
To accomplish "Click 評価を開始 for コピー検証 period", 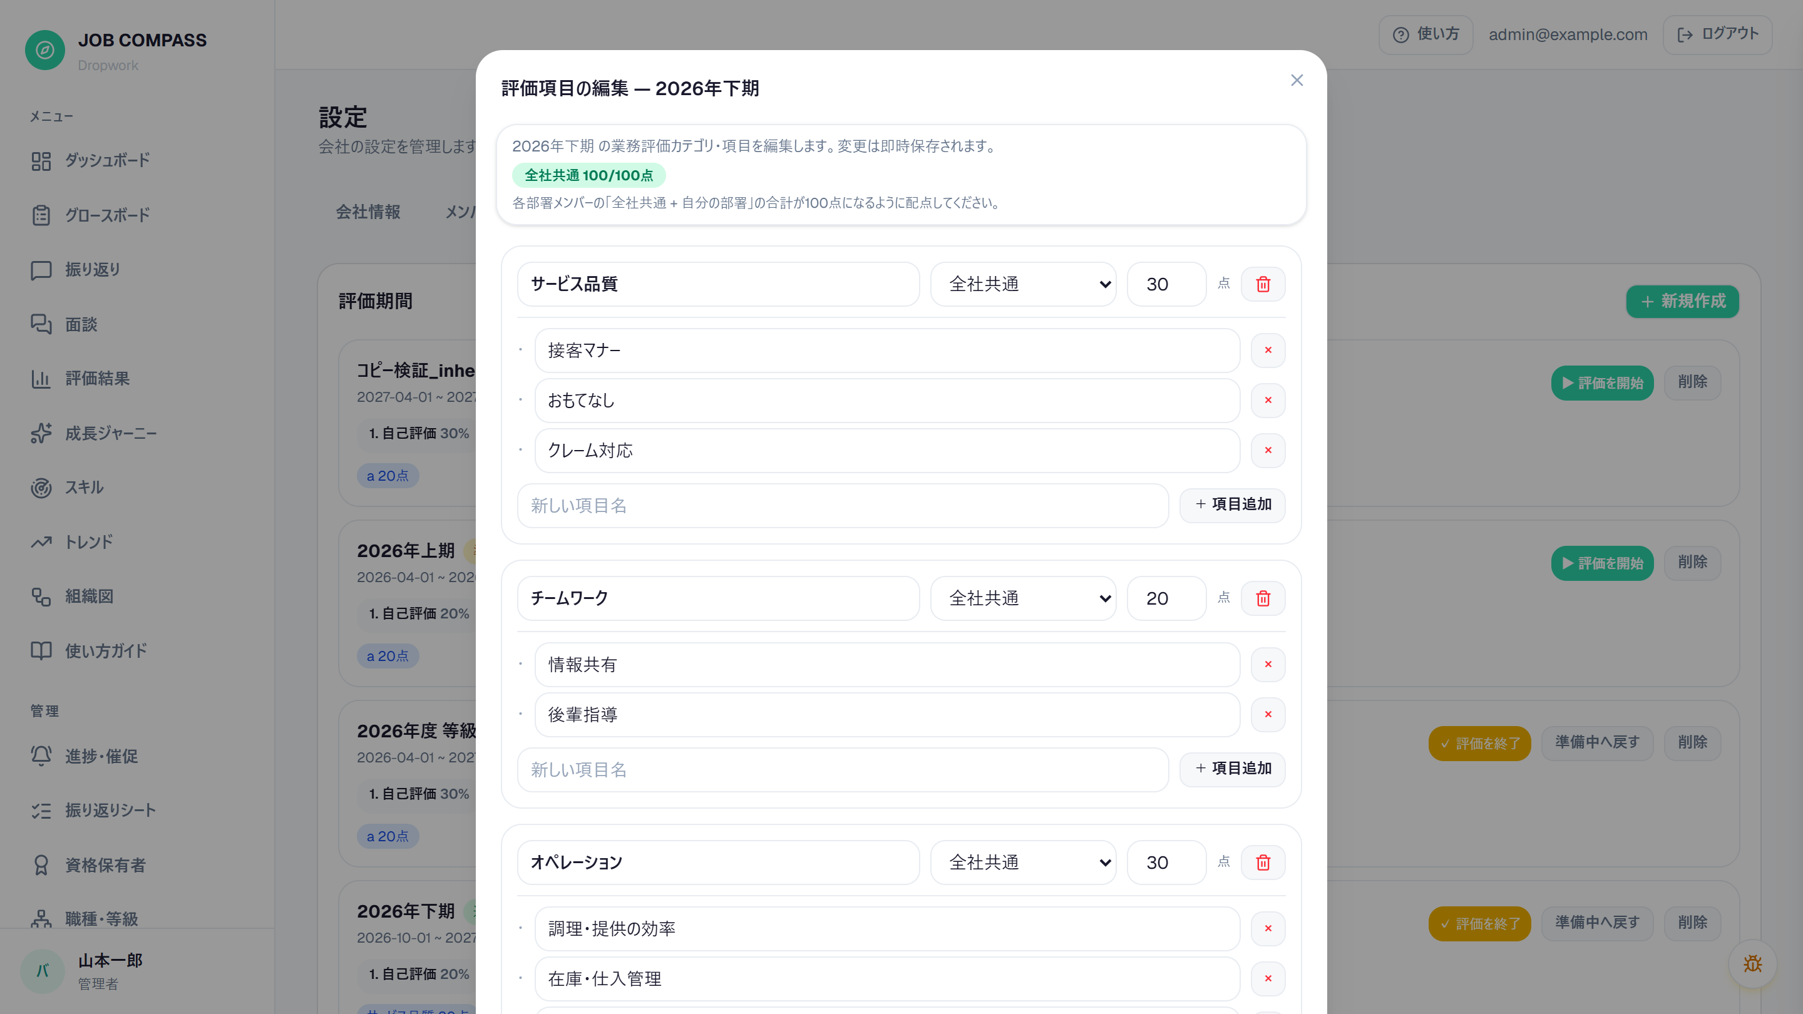I will point(1601,383).
